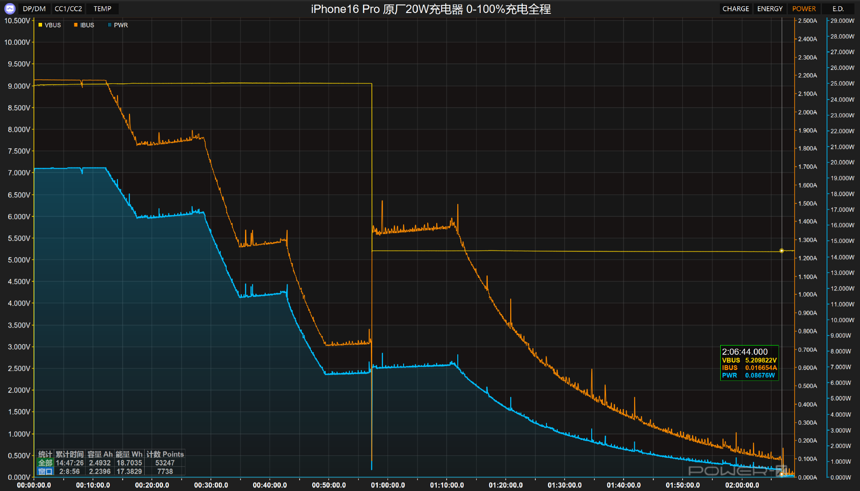Click the 1.000A current axis label
The height and width of the screenshot is (491, 860).
(x=808, y=295)
